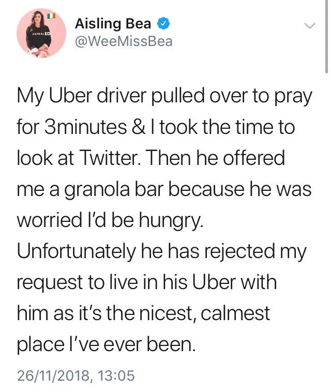Click the date '26/11/2018' under the tweet

click(53, 374)
